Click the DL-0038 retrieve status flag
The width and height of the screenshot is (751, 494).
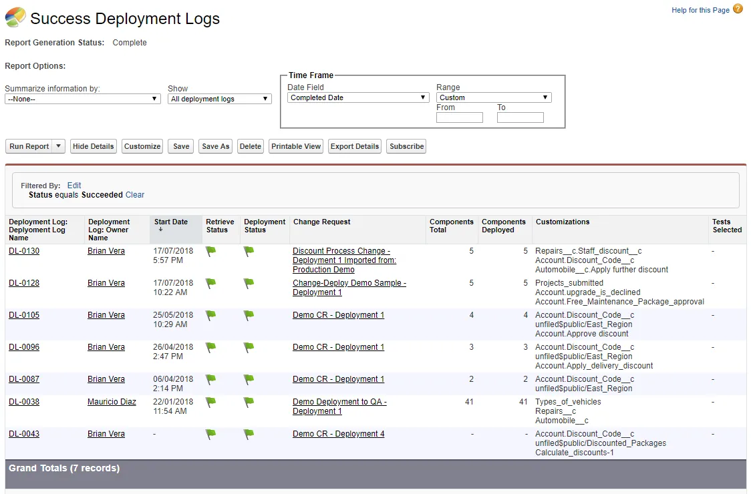pos(210,402)
